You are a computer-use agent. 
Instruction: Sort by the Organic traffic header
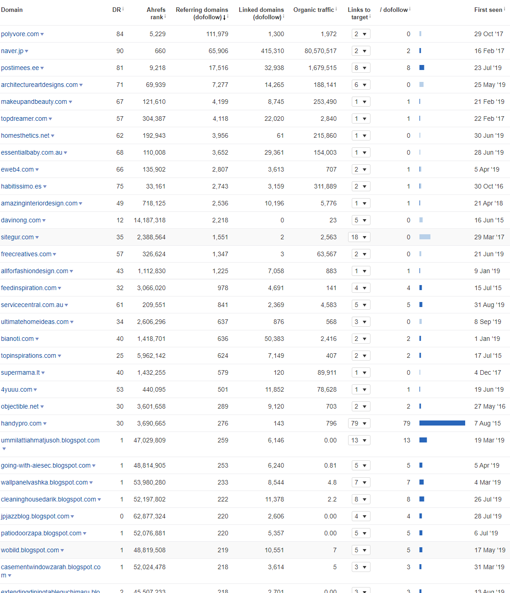[x=314, y=10]
